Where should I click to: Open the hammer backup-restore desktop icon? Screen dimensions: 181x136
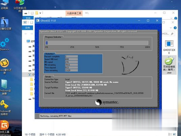pos(5,24)
